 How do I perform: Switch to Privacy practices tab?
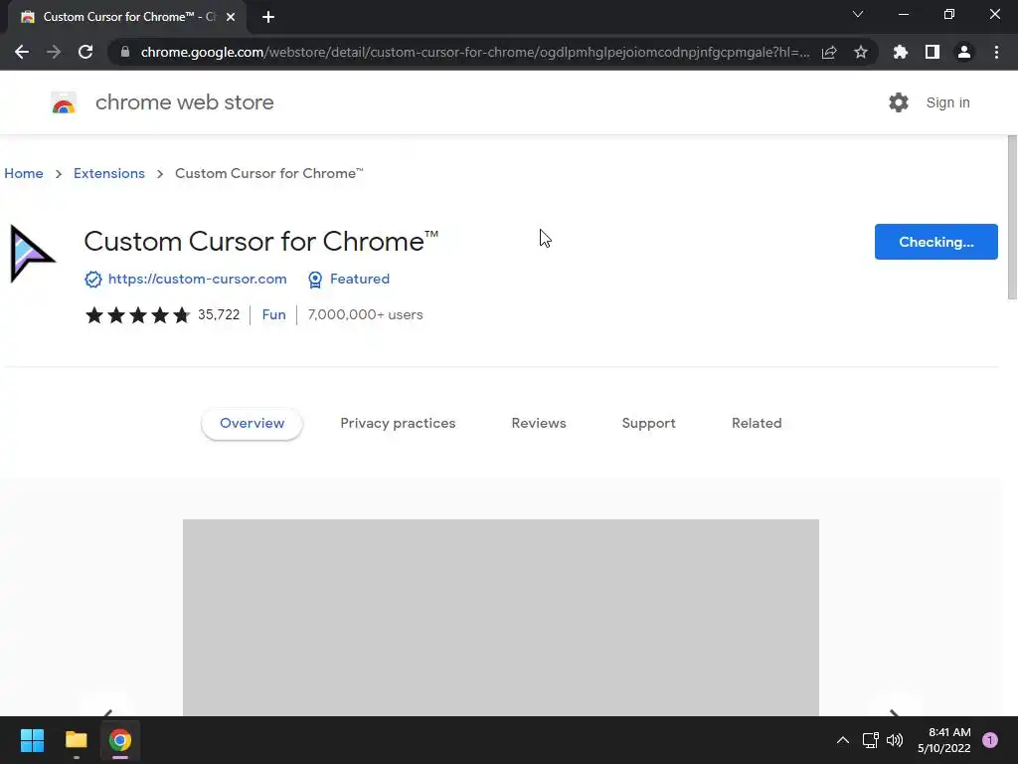[398, 423]
